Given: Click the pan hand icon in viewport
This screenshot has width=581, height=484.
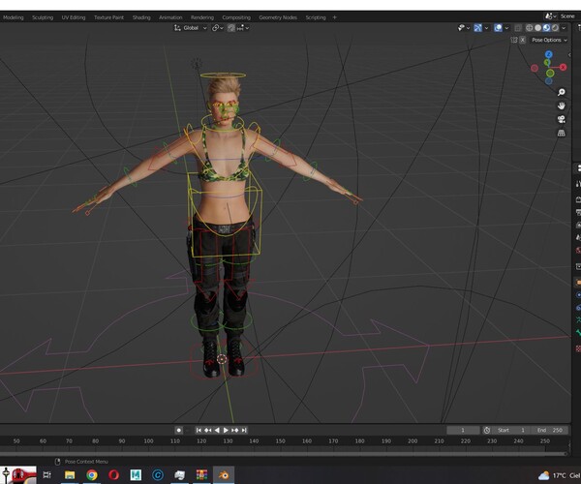Looking at the screenshot, I should [562, 106].
